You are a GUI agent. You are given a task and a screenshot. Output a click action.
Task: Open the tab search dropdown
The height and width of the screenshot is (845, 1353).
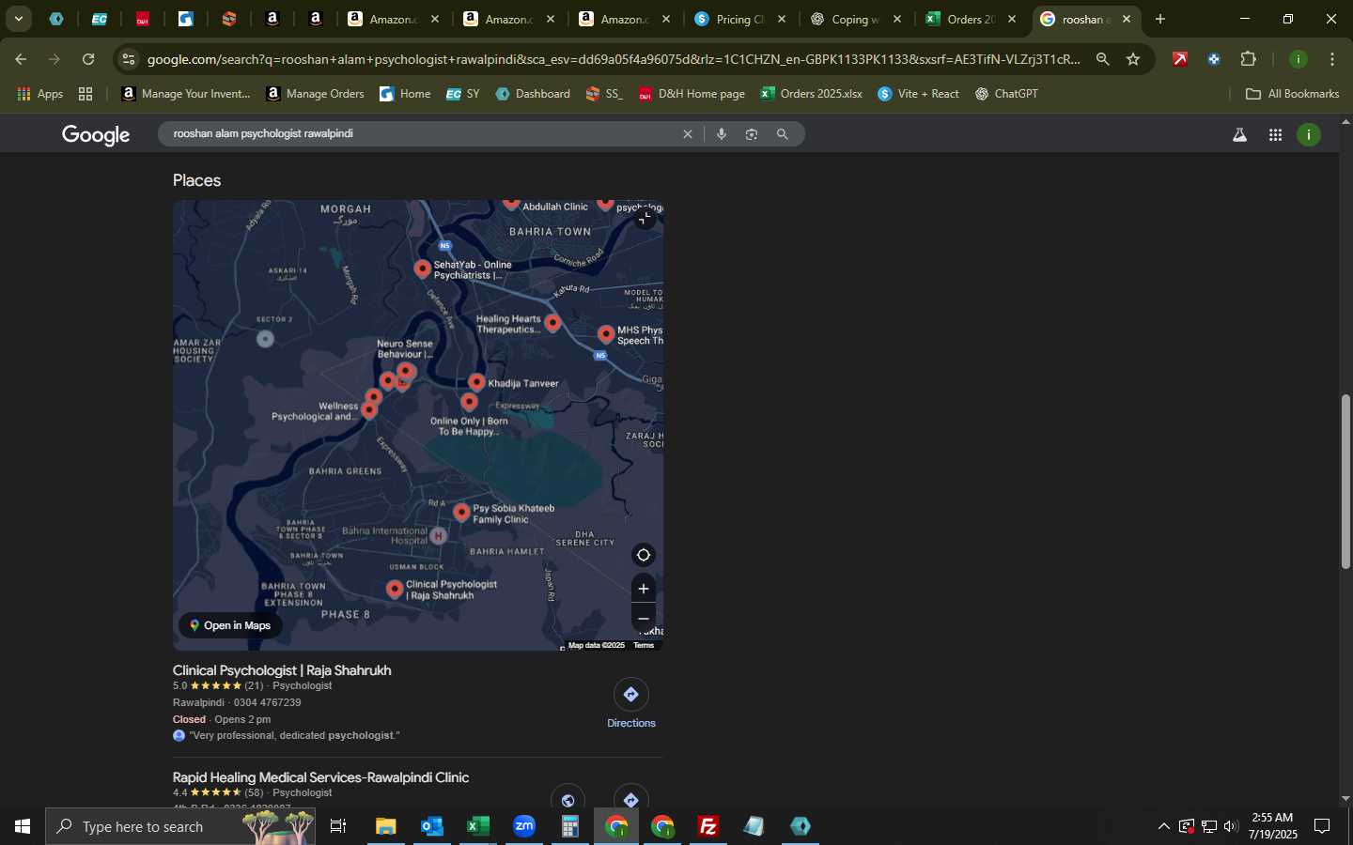coord(18,19)
